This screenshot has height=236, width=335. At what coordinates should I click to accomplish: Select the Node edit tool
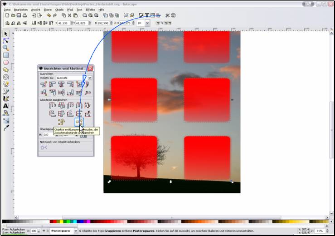[6, 40]
